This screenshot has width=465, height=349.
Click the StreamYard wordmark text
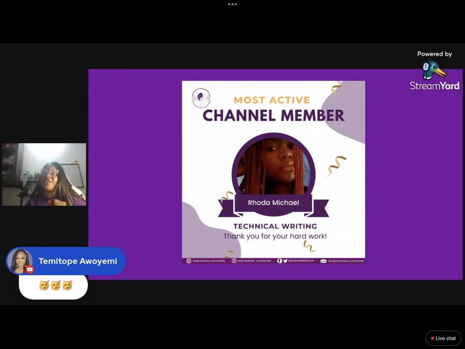click(434, 86)
